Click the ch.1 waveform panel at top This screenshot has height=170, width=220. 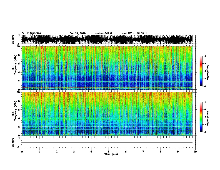[x=107, y=39]
